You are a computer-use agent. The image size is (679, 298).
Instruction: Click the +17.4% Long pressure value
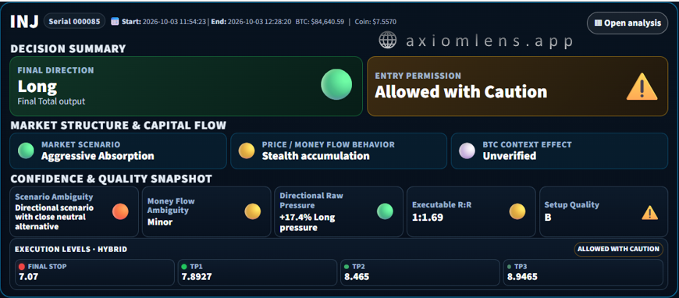[x=308, y=222]
